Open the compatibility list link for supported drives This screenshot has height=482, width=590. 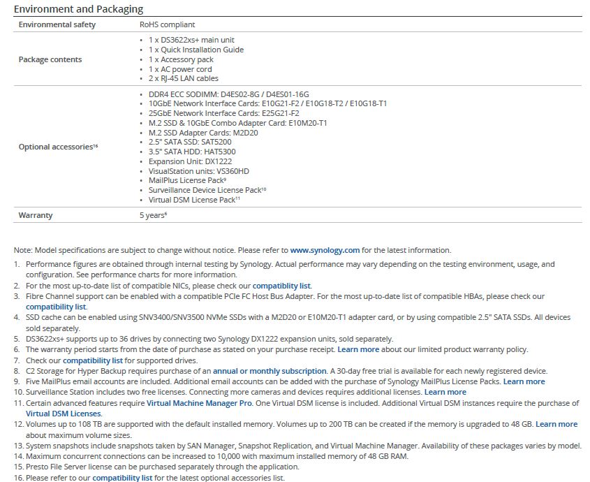(93, 360)
